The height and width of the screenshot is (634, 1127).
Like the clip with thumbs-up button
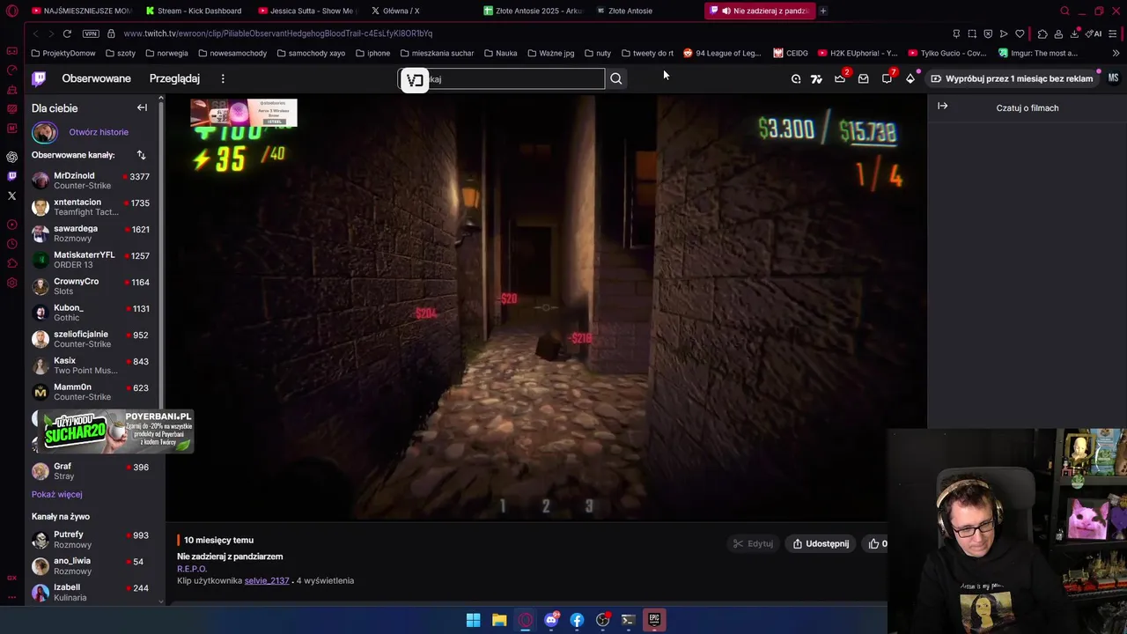coord(878,543)
